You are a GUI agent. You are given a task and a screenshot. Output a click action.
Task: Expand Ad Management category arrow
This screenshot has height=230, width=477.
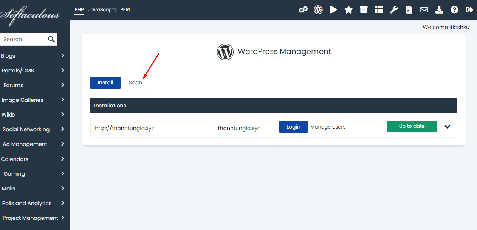63,144
